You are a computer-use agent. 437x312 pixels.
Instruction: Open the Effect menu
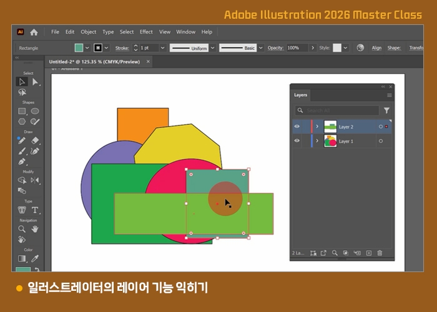tap(146, 32)
